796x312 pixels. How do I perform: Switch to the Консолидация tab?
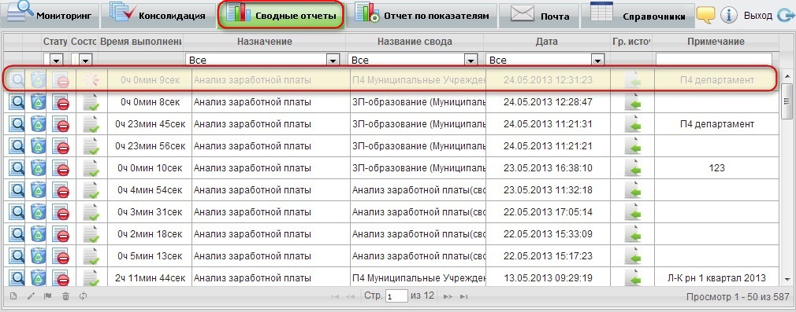tap(158, 15)
